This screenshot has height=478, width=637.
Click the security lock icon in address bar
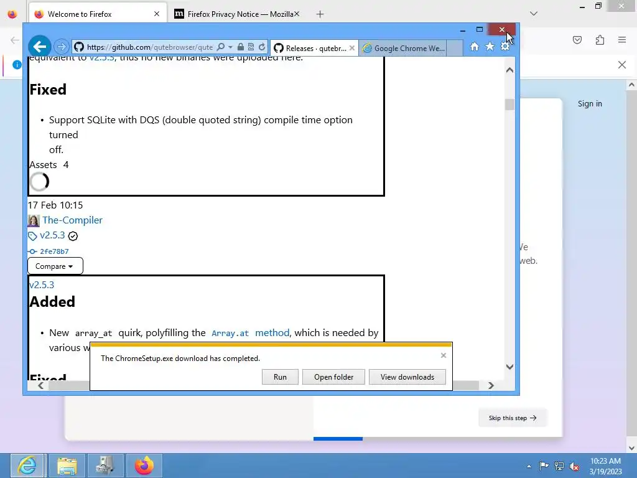(x=241, y=47)
